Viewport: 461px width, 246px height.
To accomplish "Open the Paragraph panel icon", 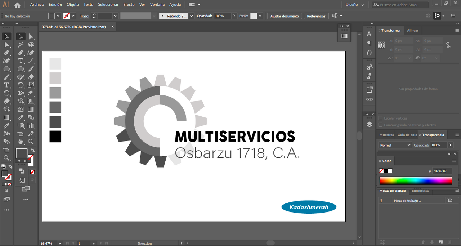I will click(x=370, y=43).
